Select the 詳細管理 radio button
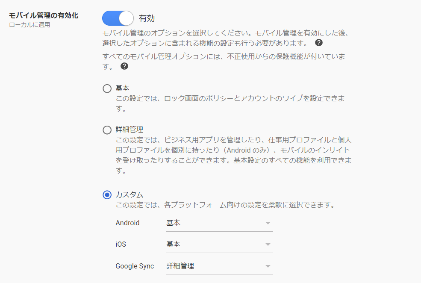Viewport: 421px width, 283px height. tap(107, 130)
